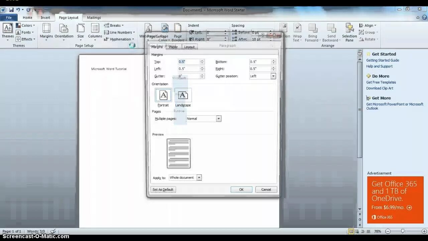Click the Words: 3/3 status bar entry

click(36, 231)
